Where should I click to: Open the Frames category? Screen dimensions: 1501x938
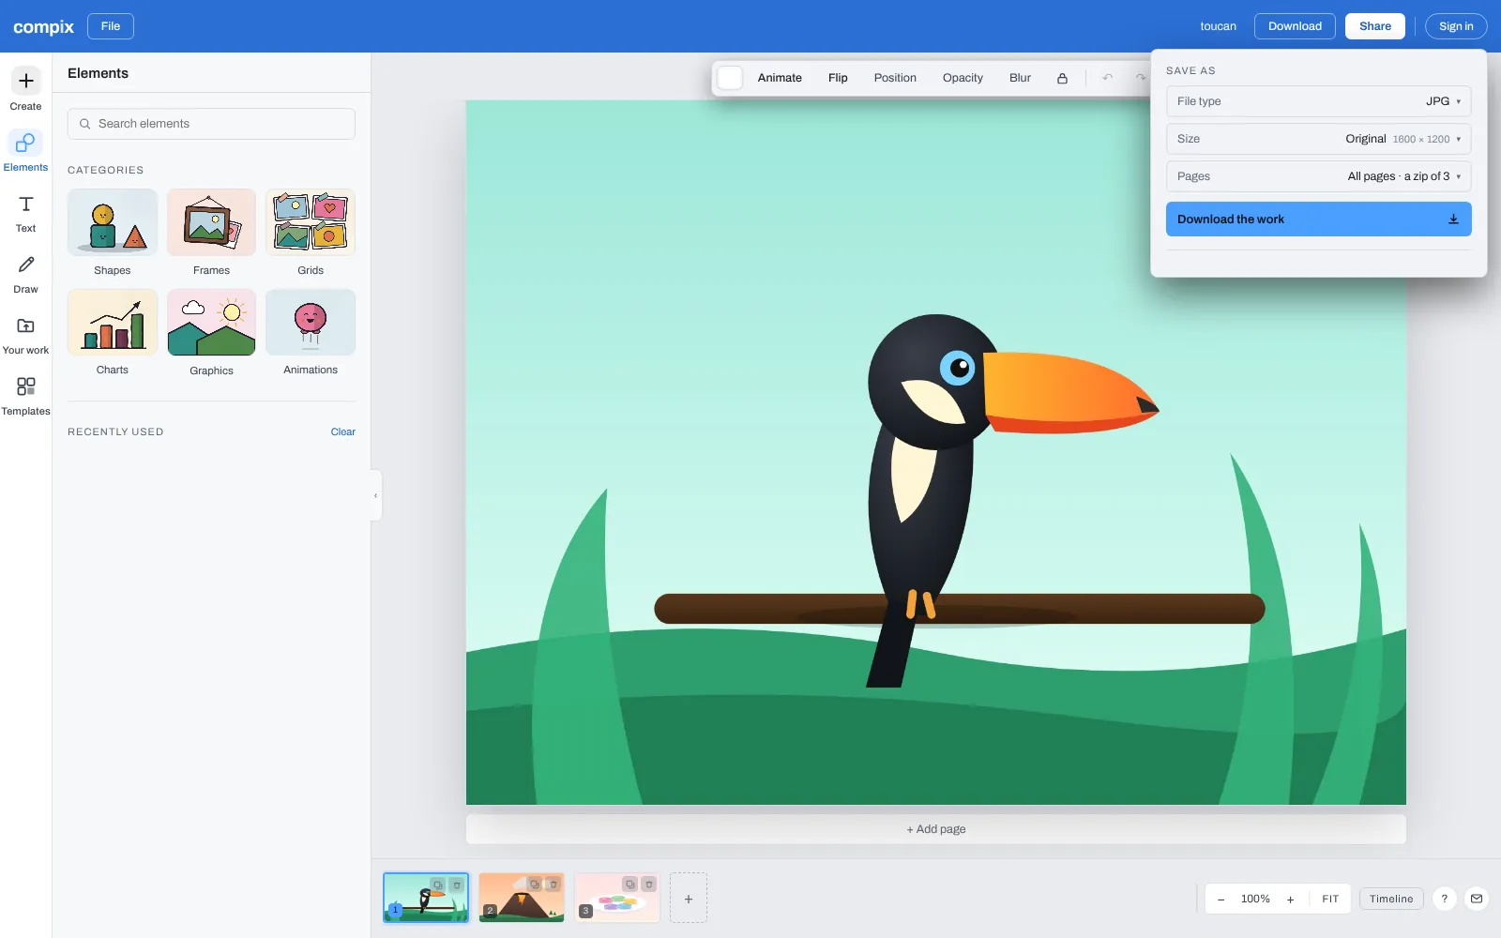click(x=211, y=233)
